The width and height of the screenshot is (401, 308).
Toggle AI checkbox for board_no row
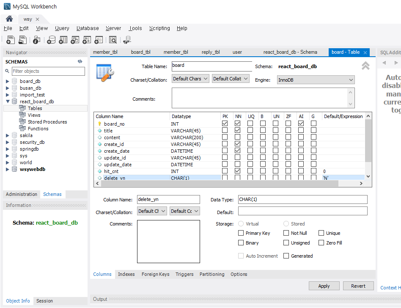point(301,123)
